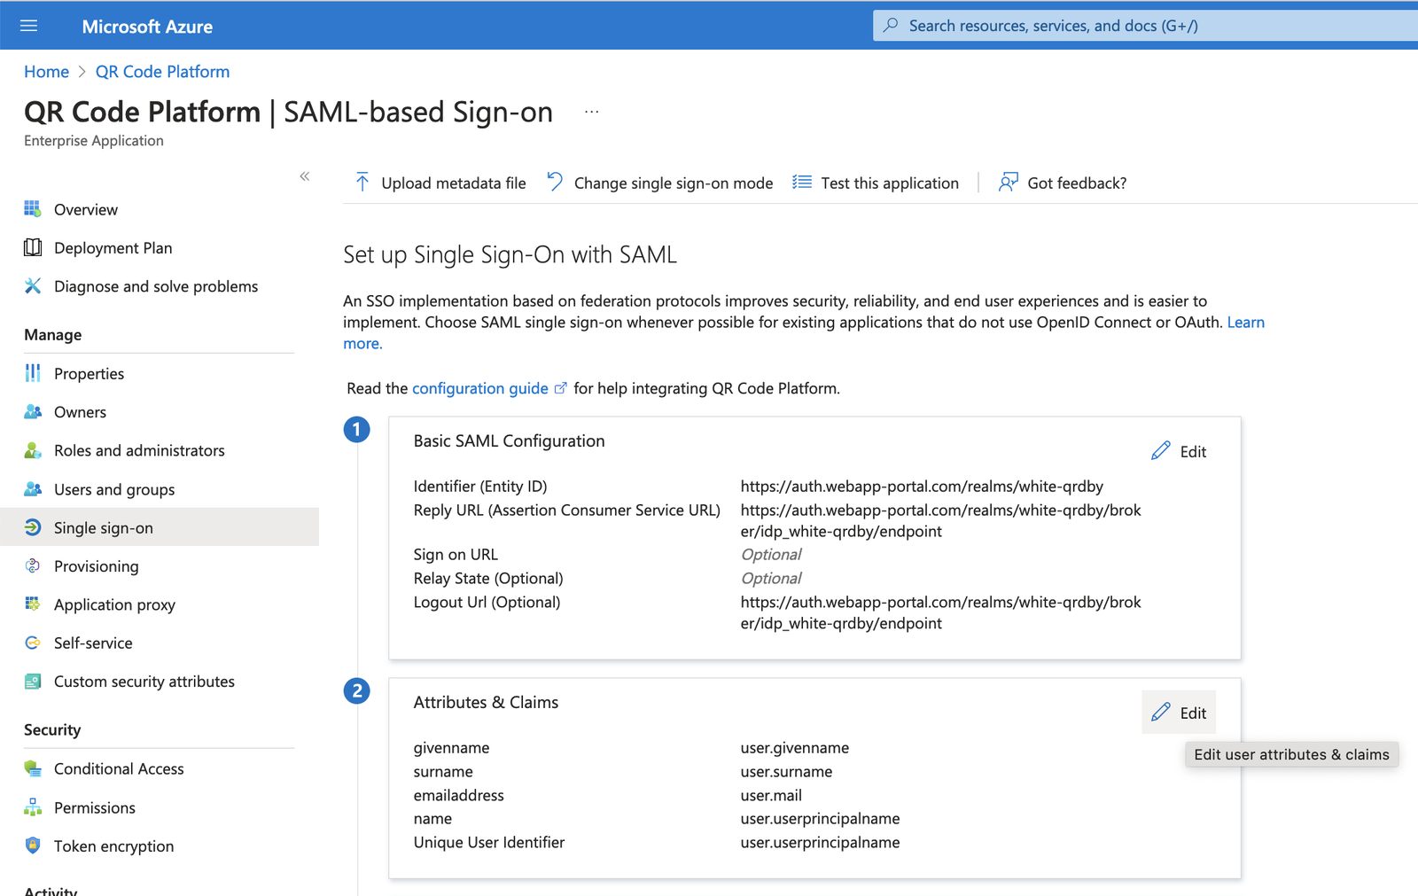Focus the search resources, services, and docs field
This screenshot has height=896, width=1418.
(x=1145, y=26)
